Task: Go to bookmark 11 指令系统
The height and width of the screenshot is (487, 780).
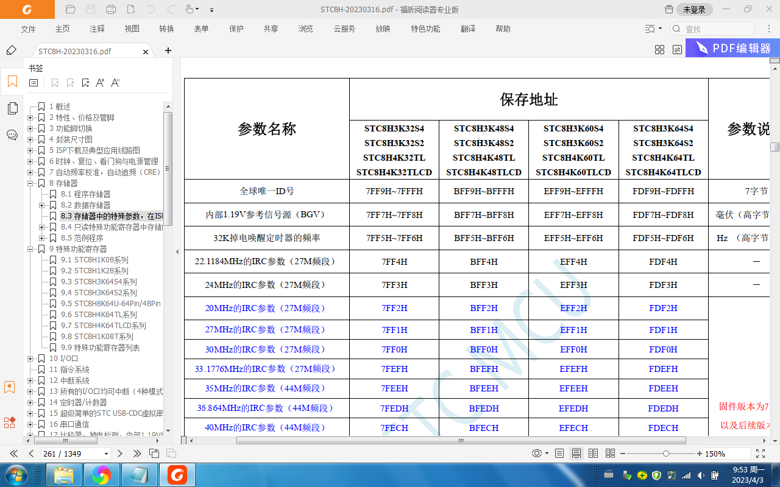Action: pos(69,370)
